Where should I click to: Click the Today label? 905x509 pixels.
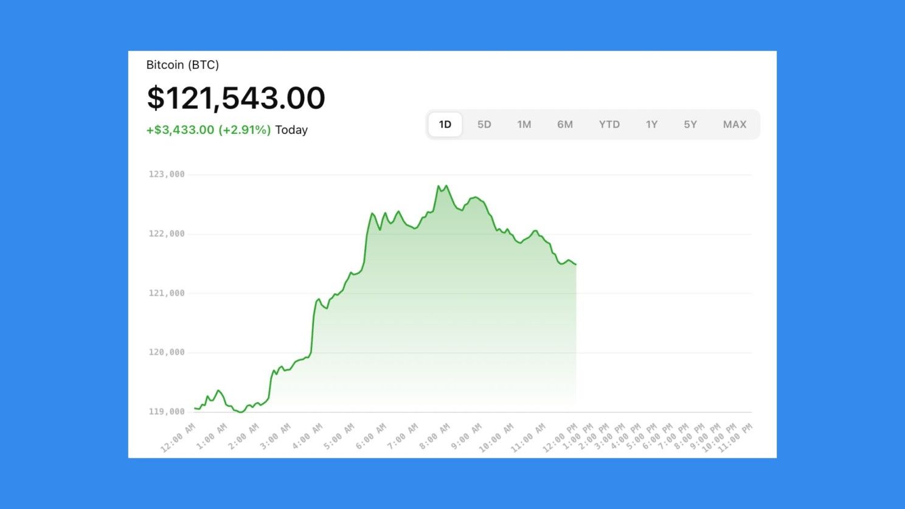pos(291,130)
